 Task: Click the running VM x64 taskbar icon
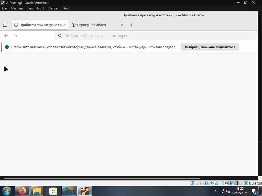(x=85, y=191)
